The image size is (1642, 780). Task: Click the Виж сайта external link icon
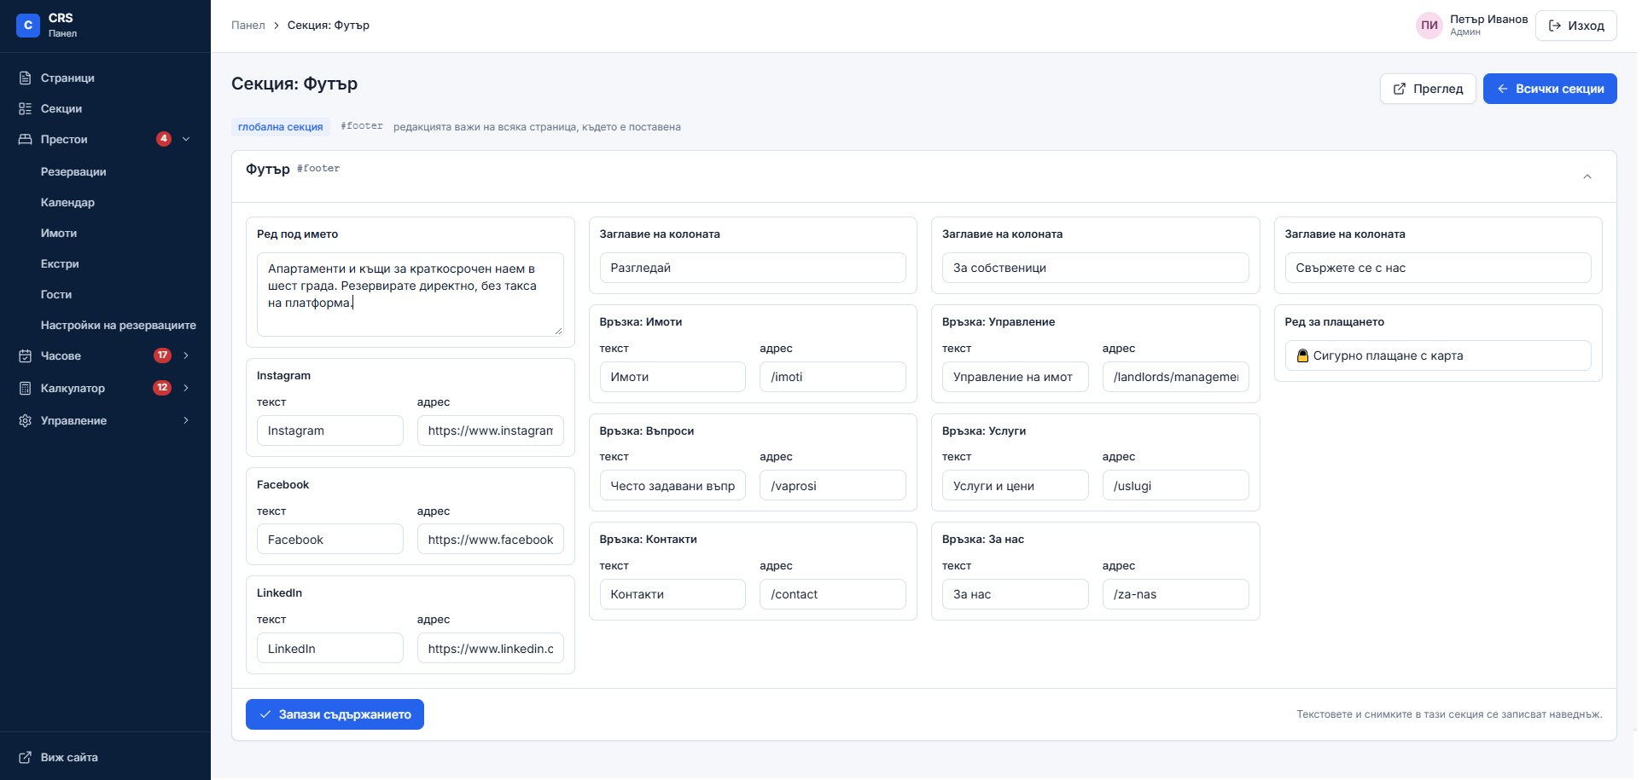pos(26,757)
